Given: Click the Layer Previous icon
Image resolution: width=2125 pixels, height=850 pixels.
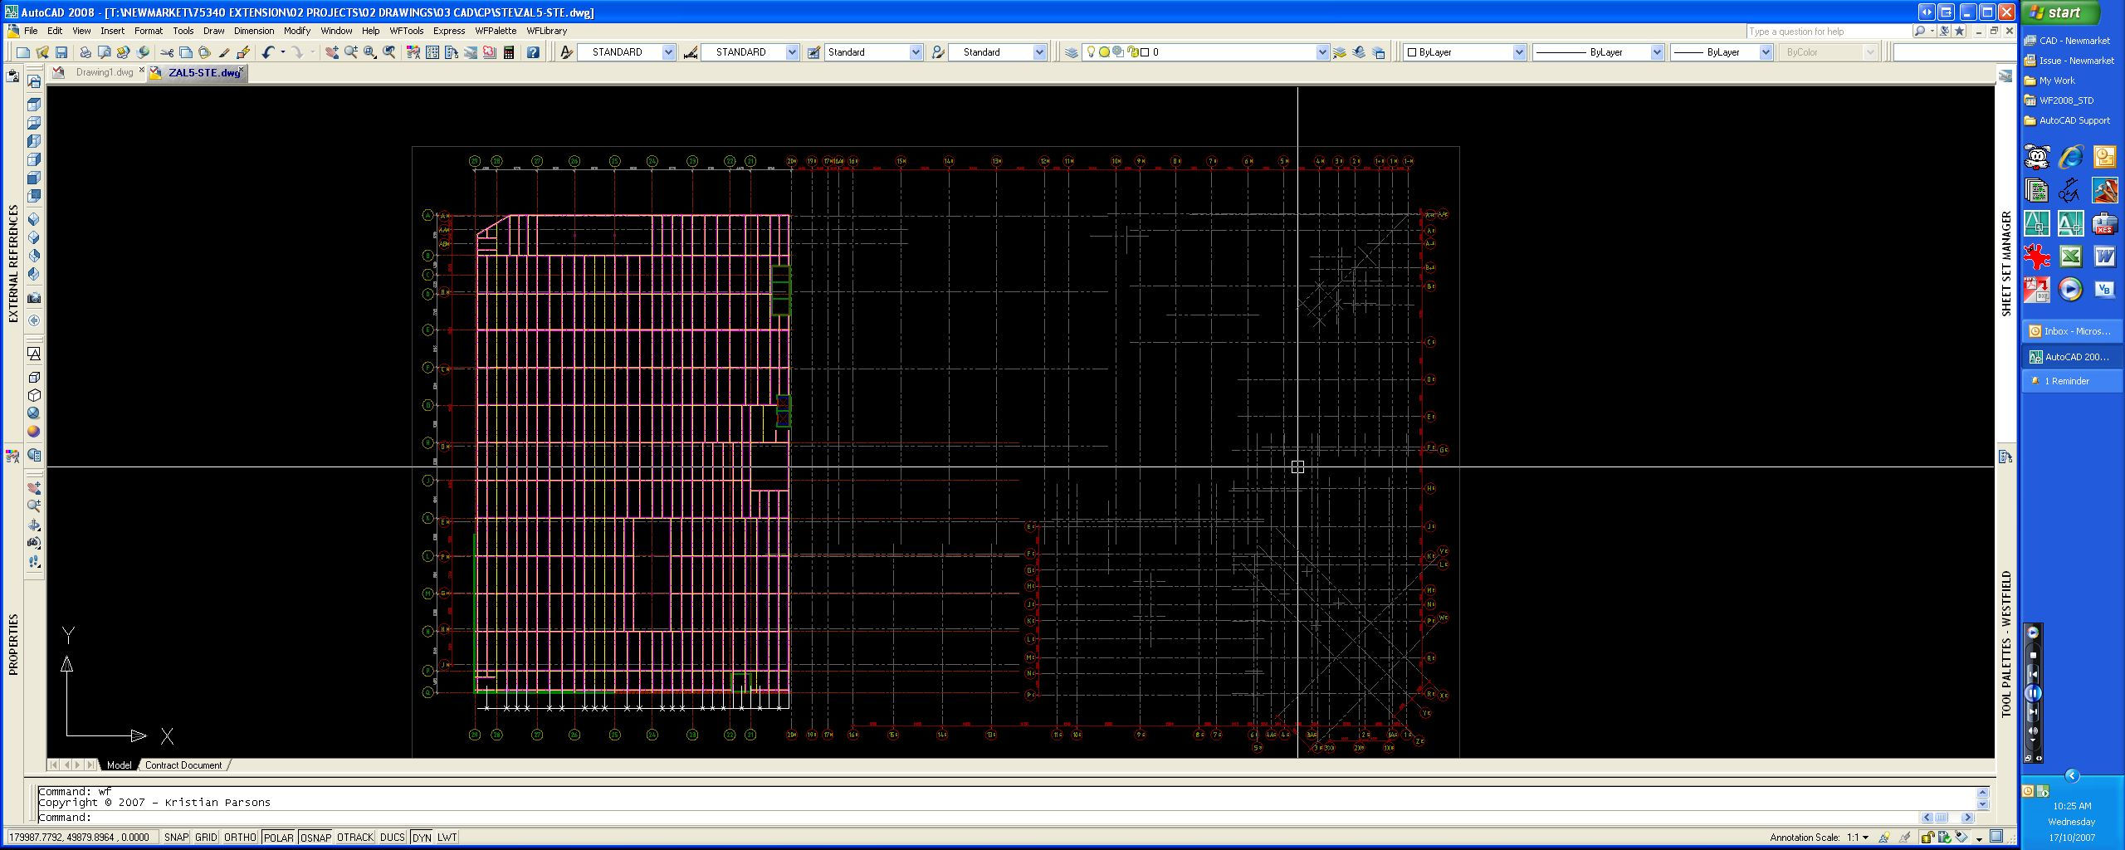Looking at the screenshot, I should pos(1359,52).
